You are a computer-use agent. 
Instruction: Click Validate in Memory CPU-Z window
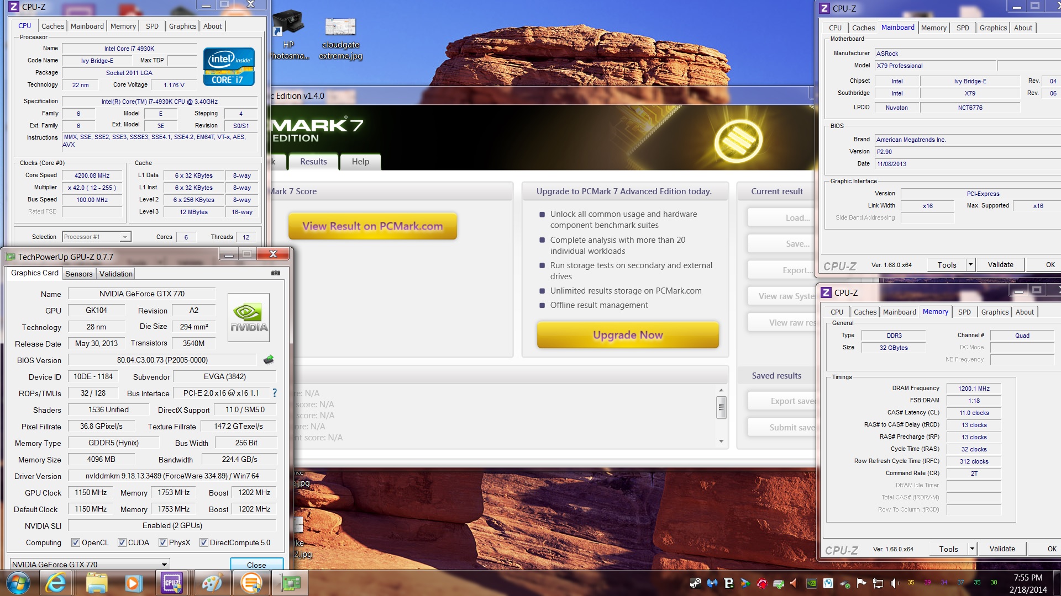coord(1002,549)
